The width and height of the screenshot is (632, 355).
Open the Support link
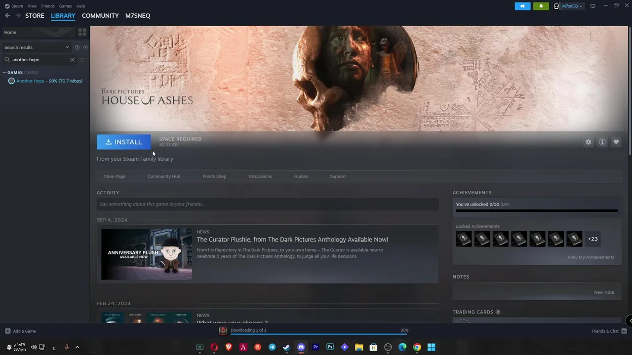coord(338,177)
